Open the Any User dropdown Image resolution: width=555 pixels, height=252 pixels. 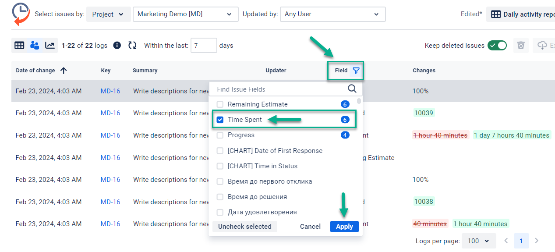[x=332, y=14]
